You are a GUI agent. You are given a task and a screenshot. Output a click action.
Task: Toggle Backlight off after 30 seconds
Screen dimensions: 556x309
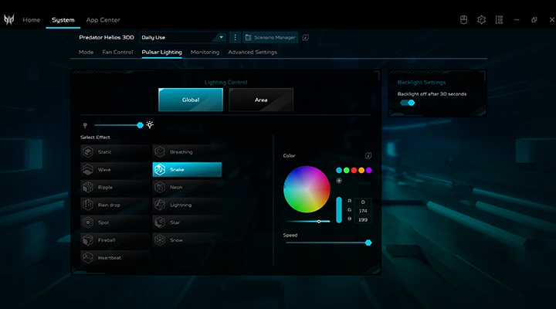[x=408, y=103]
